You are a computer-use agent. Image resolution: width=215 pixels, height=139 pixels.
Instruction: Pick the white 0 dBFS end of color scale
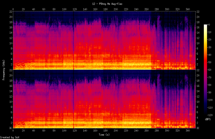click(205, 25)
